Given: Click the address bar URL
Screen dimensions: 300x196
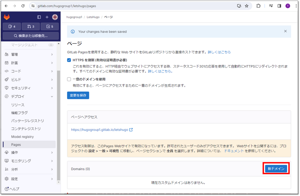Looking at the screenshot, I should [x=67, y=6].
